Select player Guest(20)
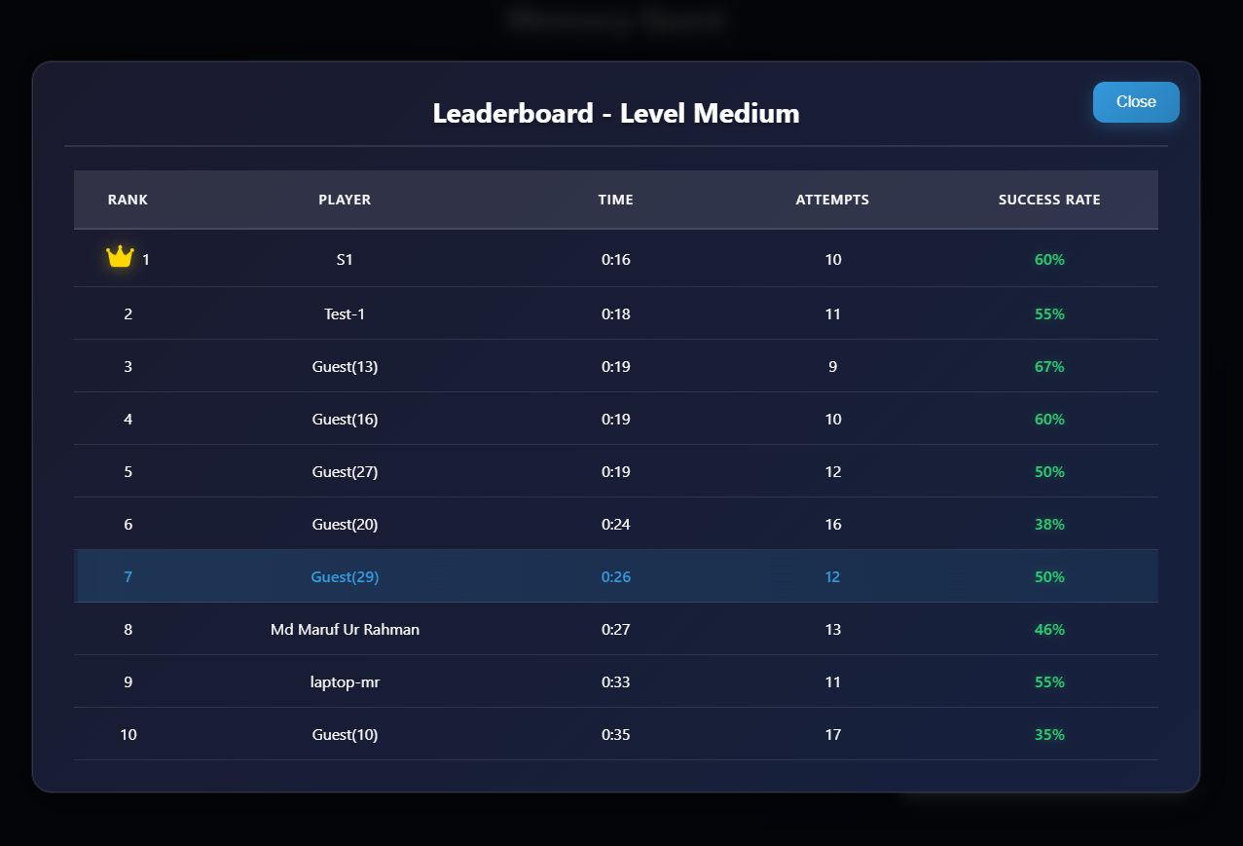 [345, 525]
